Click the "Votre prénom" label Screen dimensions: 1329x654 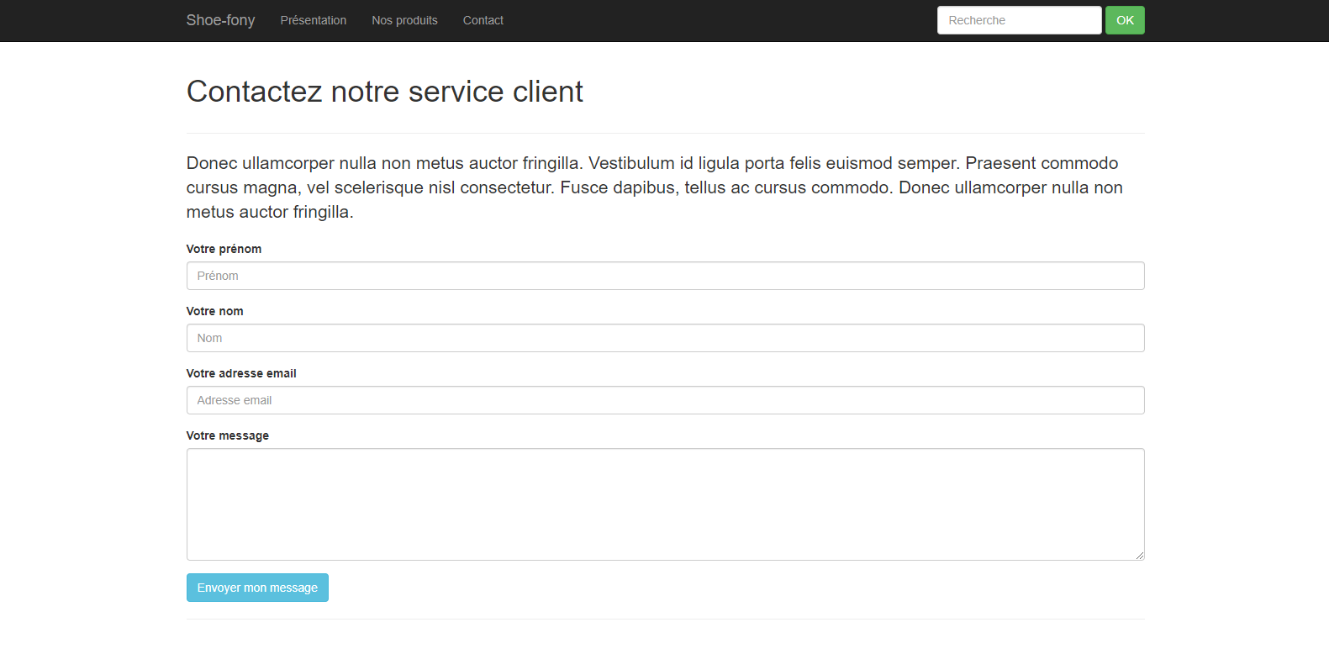[224, 249]
